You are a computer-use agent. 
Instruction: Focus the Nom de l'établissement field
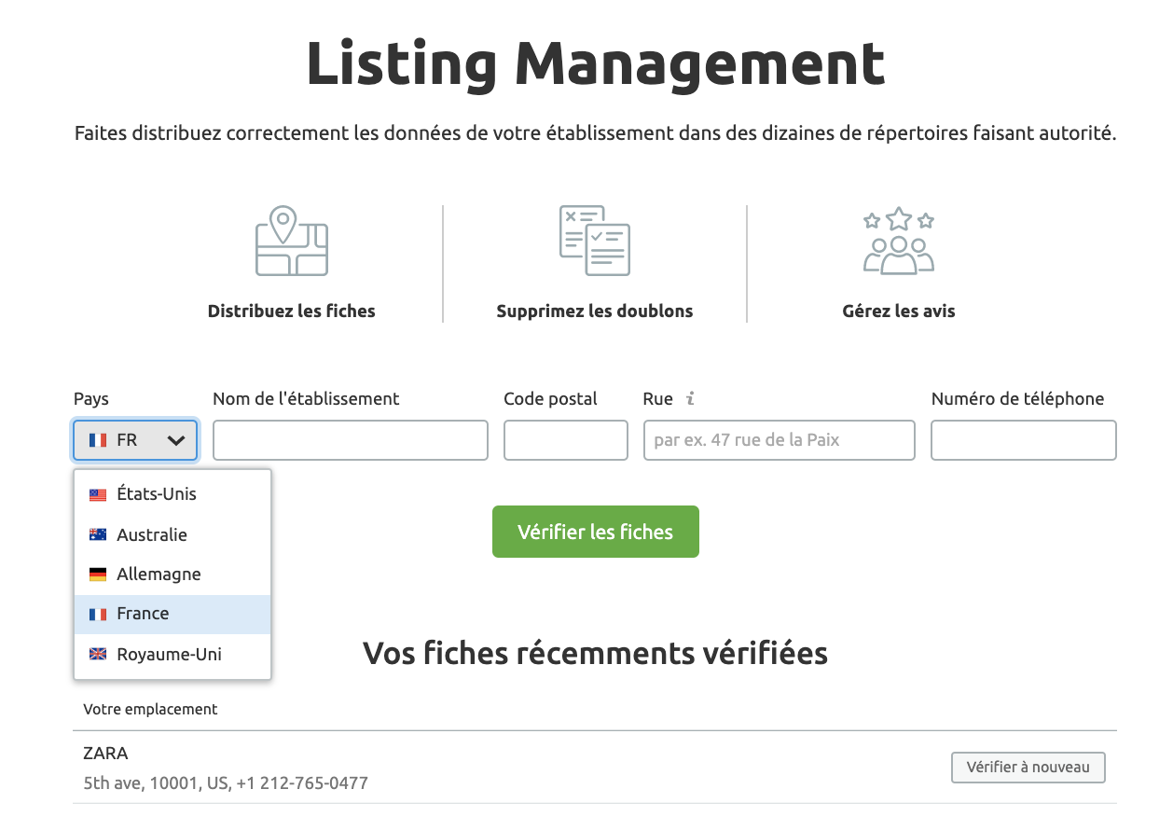pos(350,440)
